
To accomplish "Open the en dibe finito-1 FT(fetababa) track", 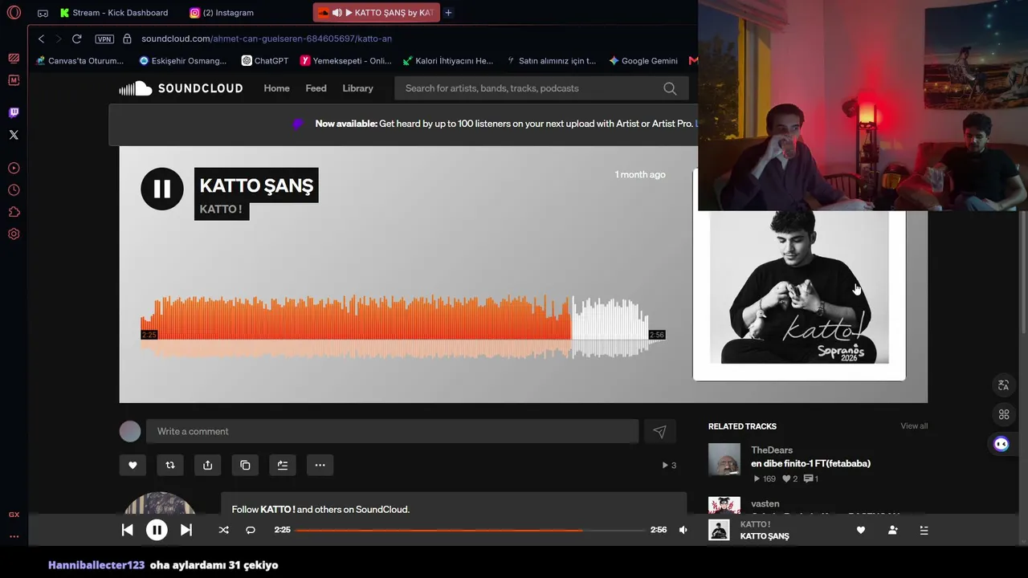I will [x=810, y=463].
